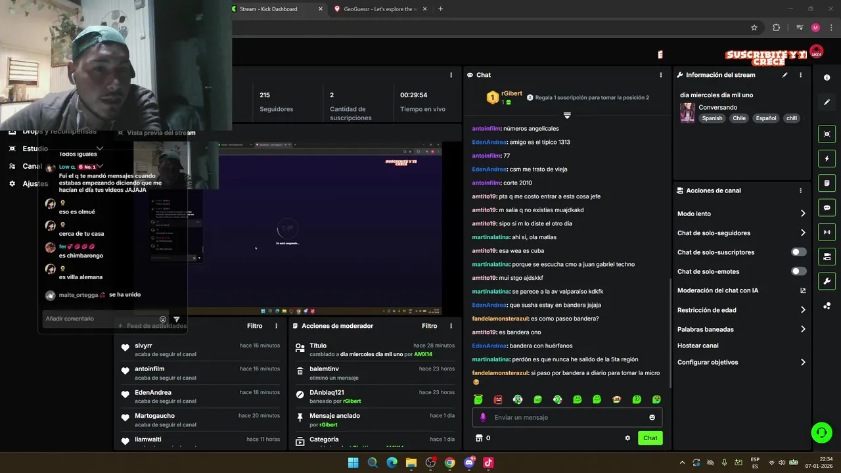Toggle Chat de solo-suscriptores switch
841x473 pixels.
(798, 252)
